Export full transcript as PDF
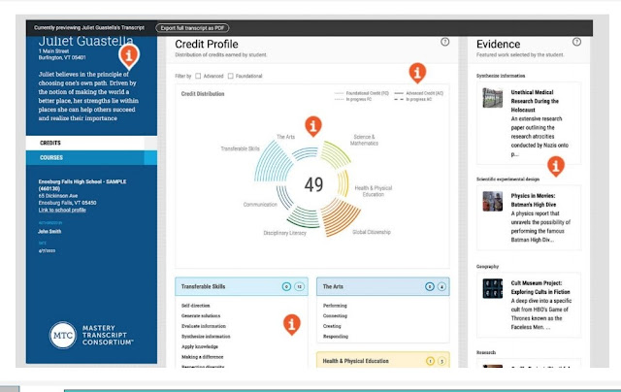This screenshot has height=392, width=621. (x=192, y=28)
